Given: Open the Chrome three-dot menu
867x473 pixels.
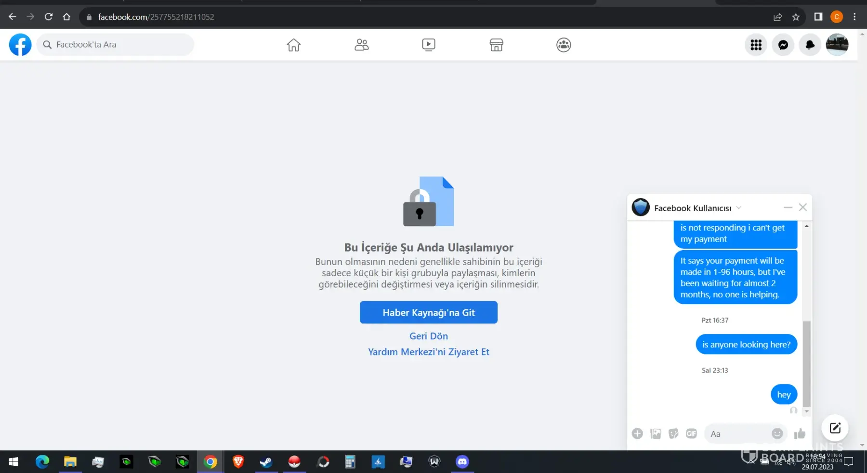Looking at the screenshot, I should pos(854,17).
